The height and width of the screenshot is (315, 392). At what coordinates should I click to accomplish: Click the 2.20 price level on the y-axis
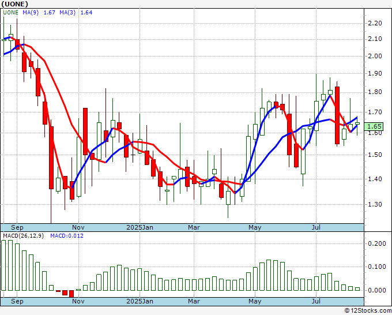pyautogui.click(x=375, y=23)
